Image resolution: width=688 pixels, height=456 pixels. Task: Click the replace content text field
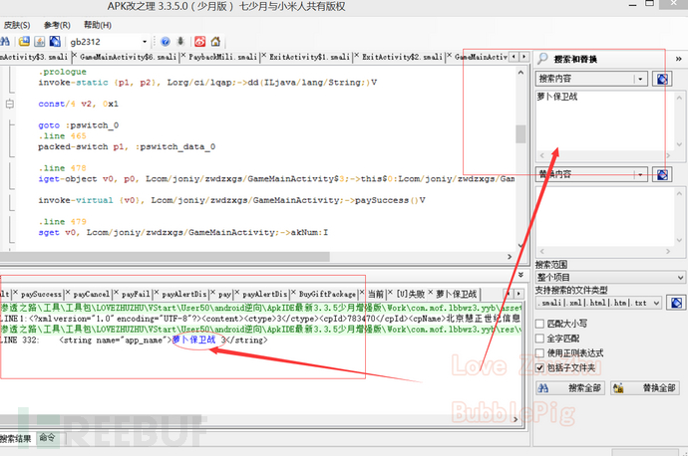click(x=605, y=216)
